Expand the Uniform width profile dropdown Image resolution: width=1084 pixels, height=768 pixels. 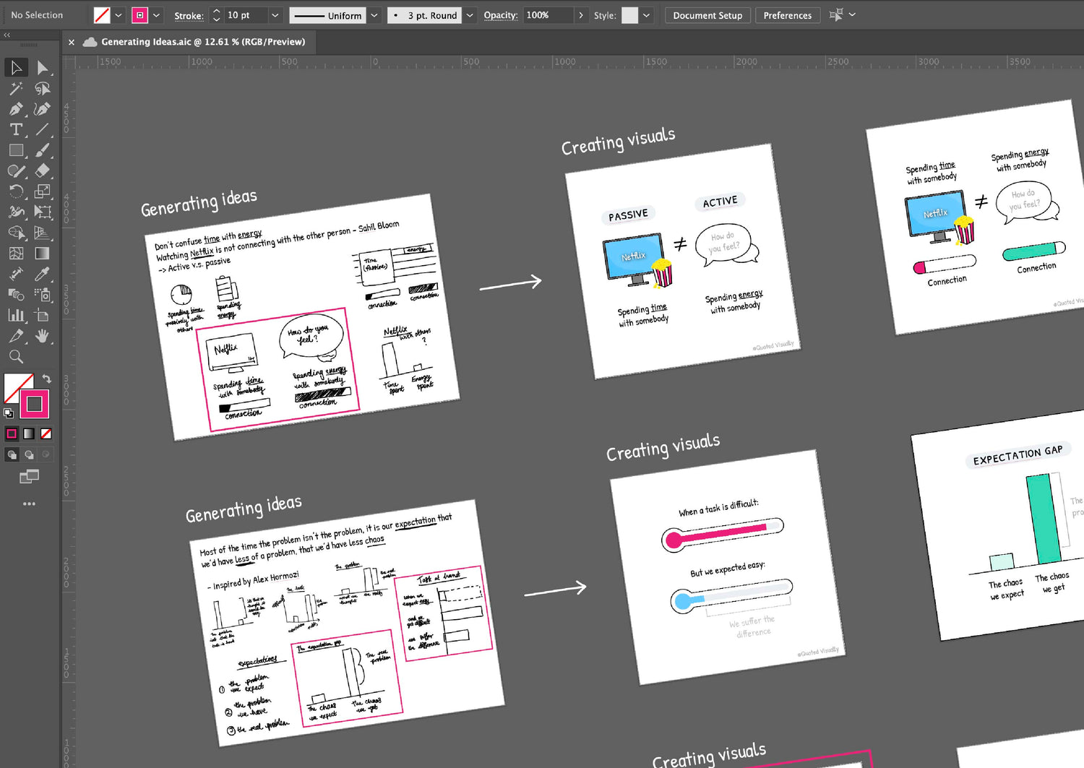click(x=374, y=15)
